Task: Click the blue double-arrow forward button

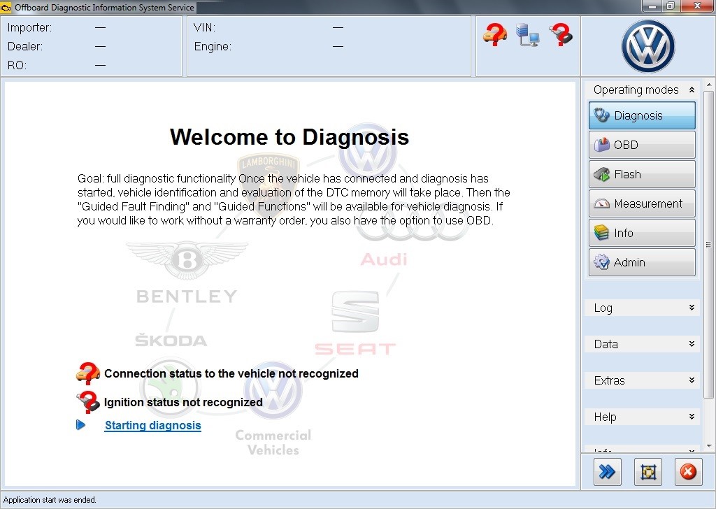Action: click(608, 472)
